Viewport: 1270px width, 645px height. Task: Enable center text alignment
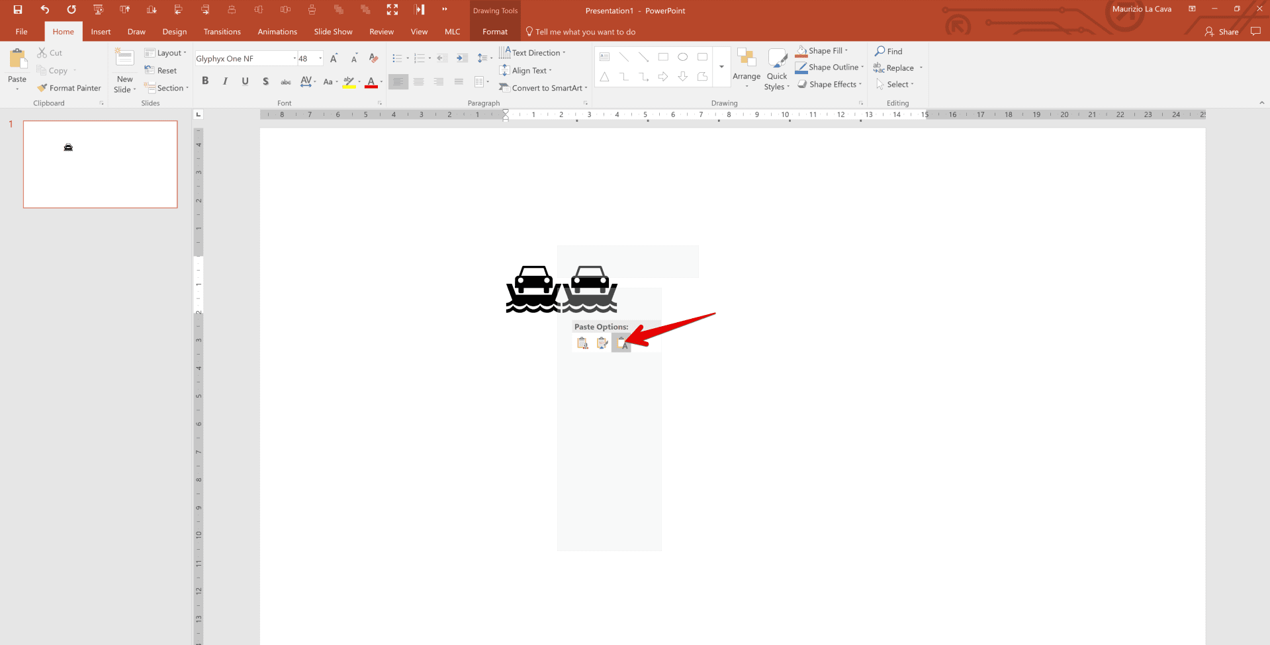point(418,81)
